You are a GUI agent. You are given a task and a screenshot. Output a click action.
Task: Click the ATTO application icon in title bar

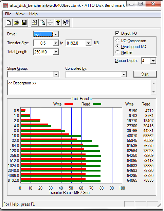[5, 5]
